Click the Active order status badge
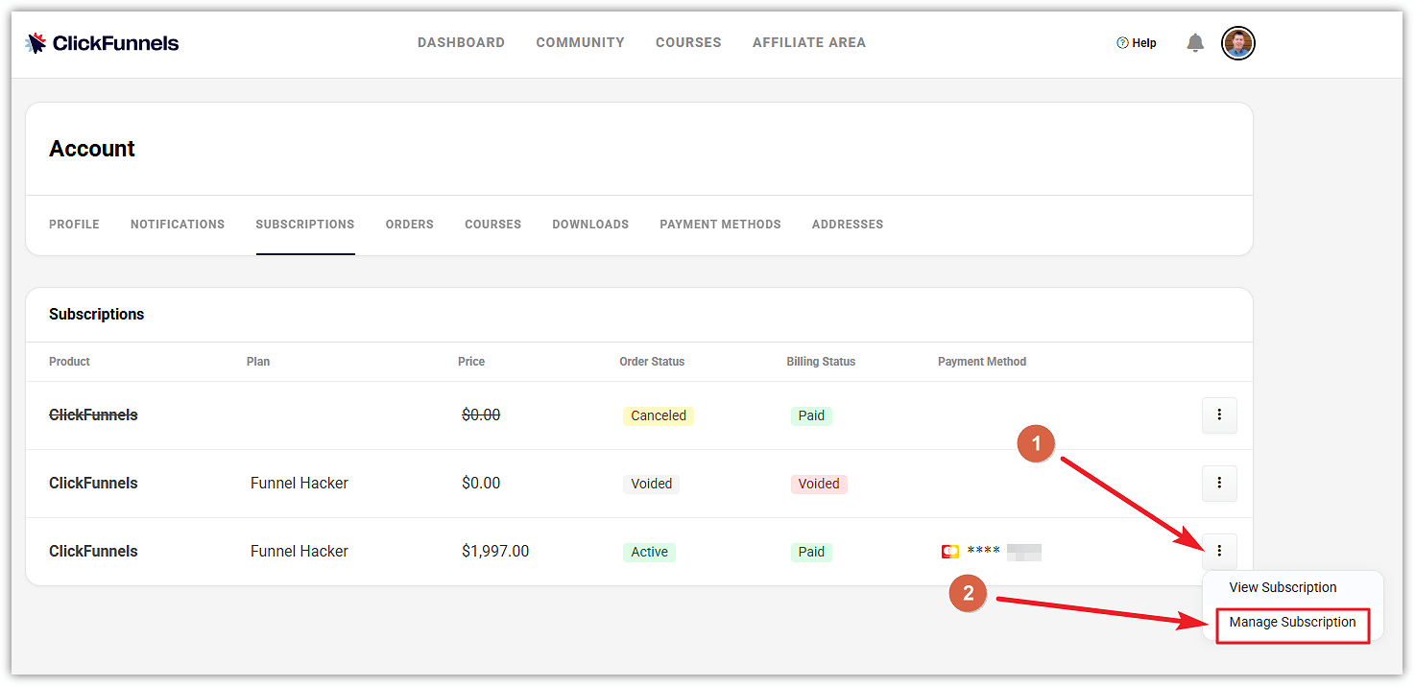Image resolution: width=1415 pixels, height=687 pixels. [649, 551]
